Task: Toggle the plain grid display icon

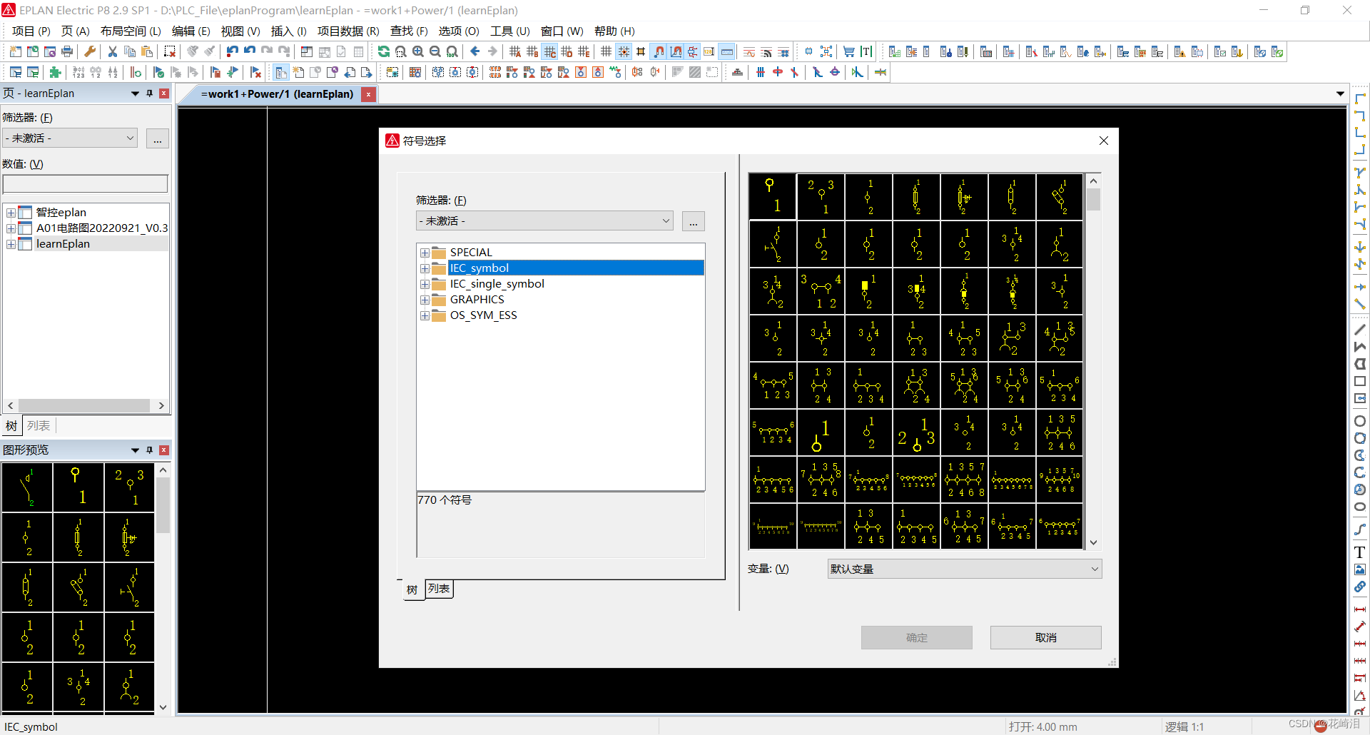Action: coord(607,51)
